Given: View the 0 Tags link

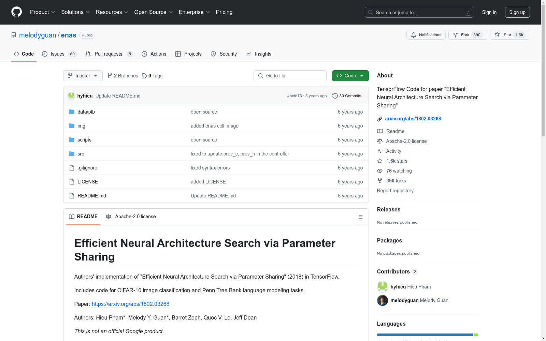Looking at the screenshot, I should coord(152,76).
